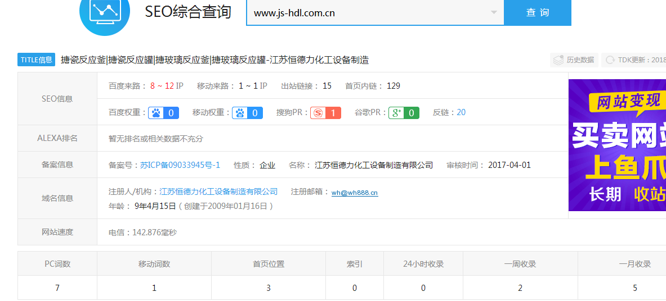Click the Google PR g+ badge icon
Screen dimensions: 666x301
[397, 113]
